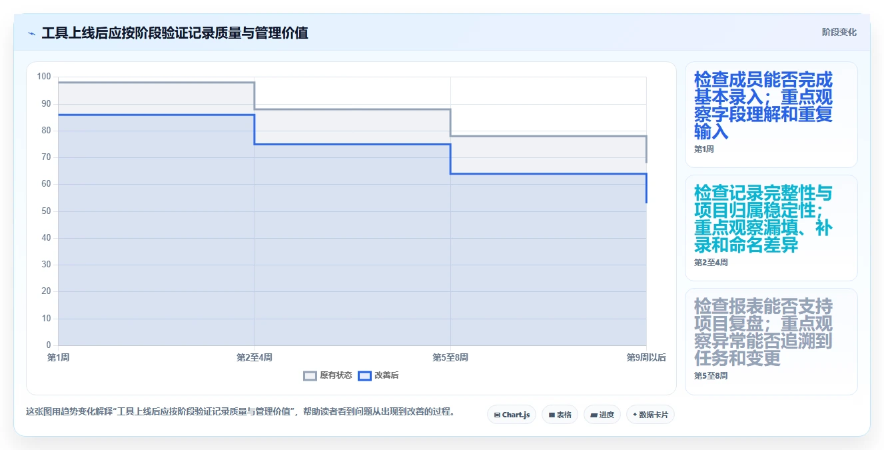Click the 50 y-axis value
The height and width of the screenshot is (450, 884).
(x=46, y=211)
